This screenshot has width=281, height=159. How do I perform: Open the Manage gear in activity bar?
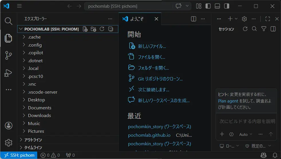[x=8, y=142]
